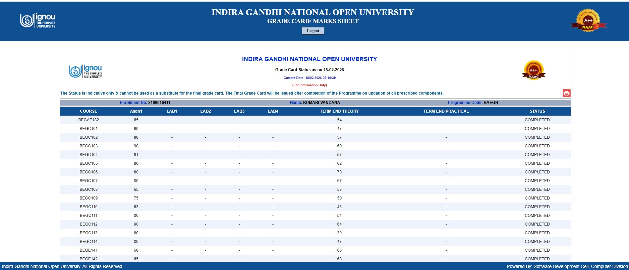Click the programme code BAEGH
629x270 pixels.
click(x=491, y=103)
